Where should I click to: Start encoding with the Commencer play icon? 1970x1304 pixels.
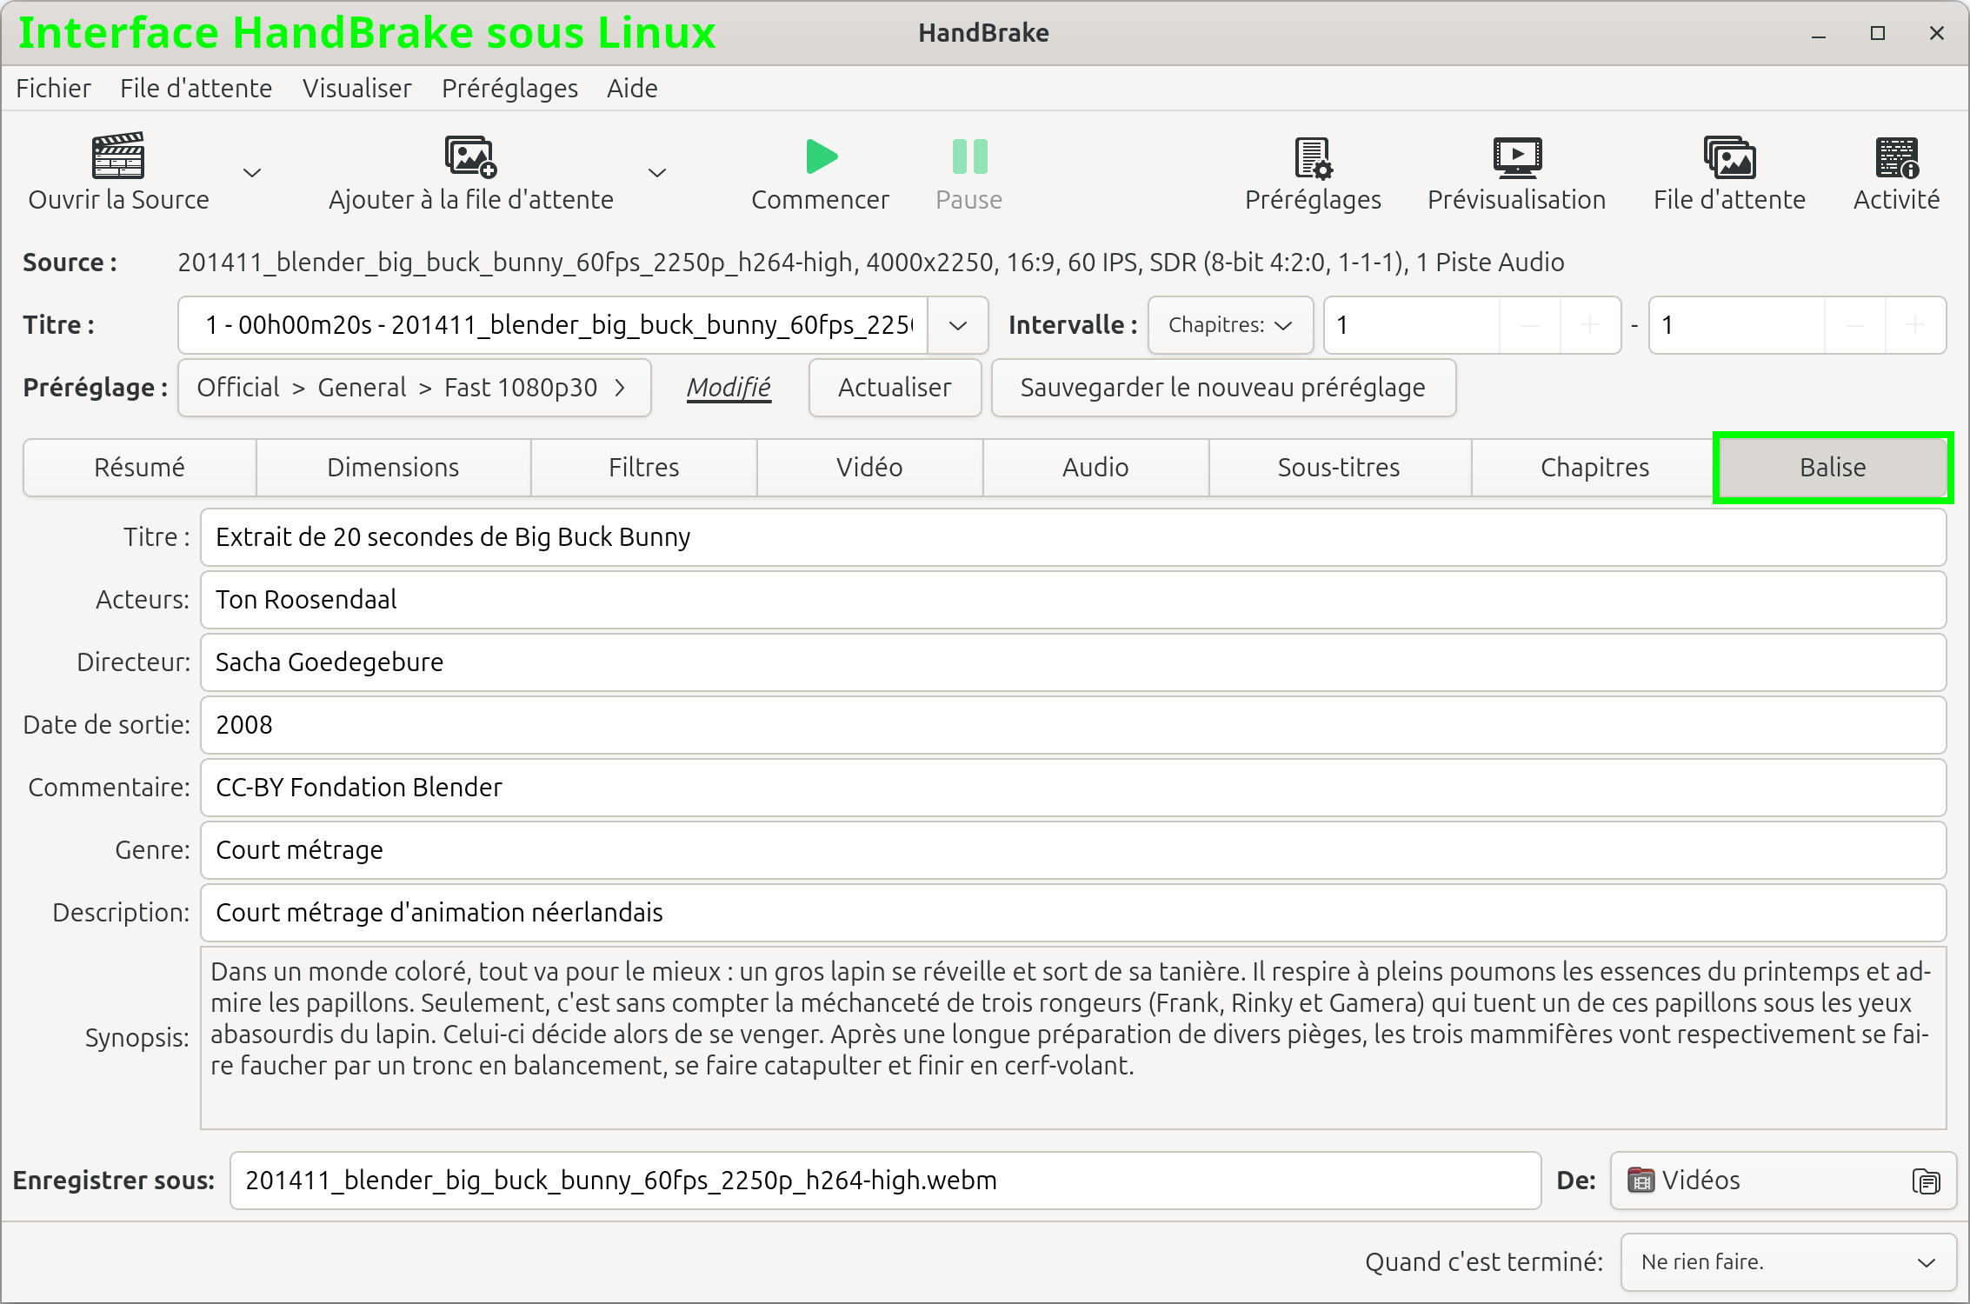(821, 156)
